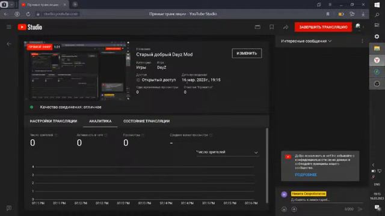Open tab list dropdown beside tab counter

click(x=11, y=4)
